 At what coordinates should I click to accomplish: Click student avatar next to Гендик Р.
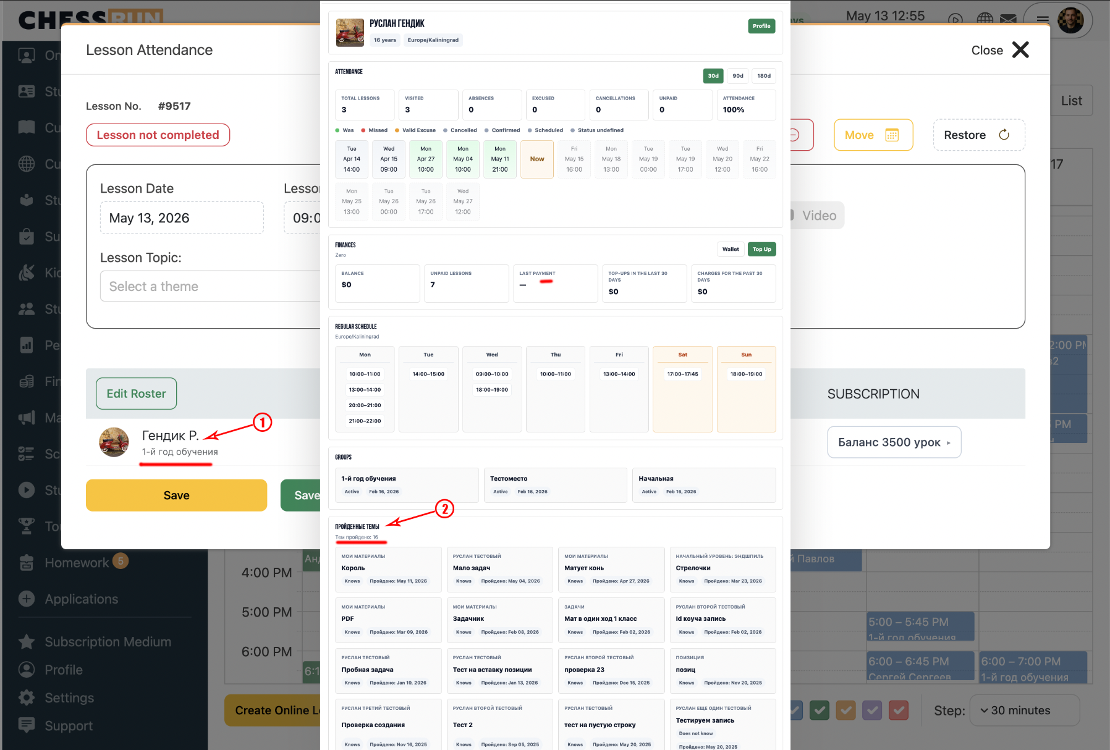pyautogui.click(x=114, y=442)
